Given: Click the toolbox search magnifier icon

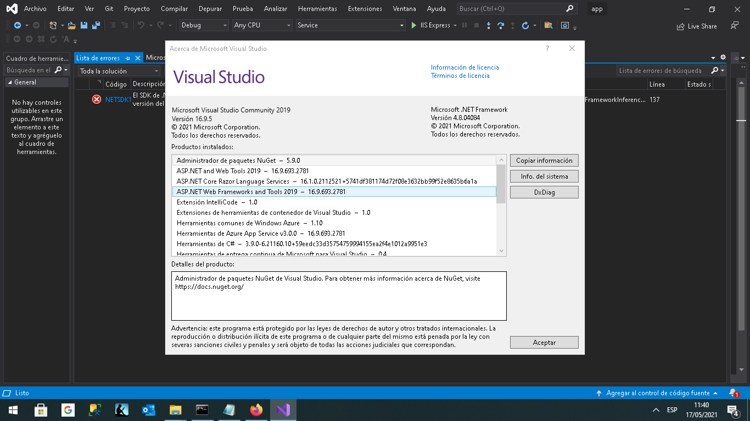Looking at the screenshot, I should pos(58,70).
